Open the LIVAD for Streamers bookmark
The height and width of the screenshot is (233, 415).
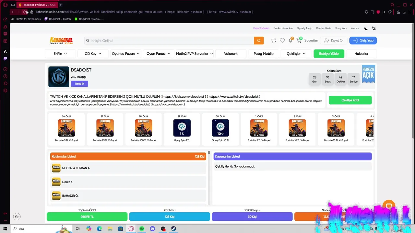point(26,19)
